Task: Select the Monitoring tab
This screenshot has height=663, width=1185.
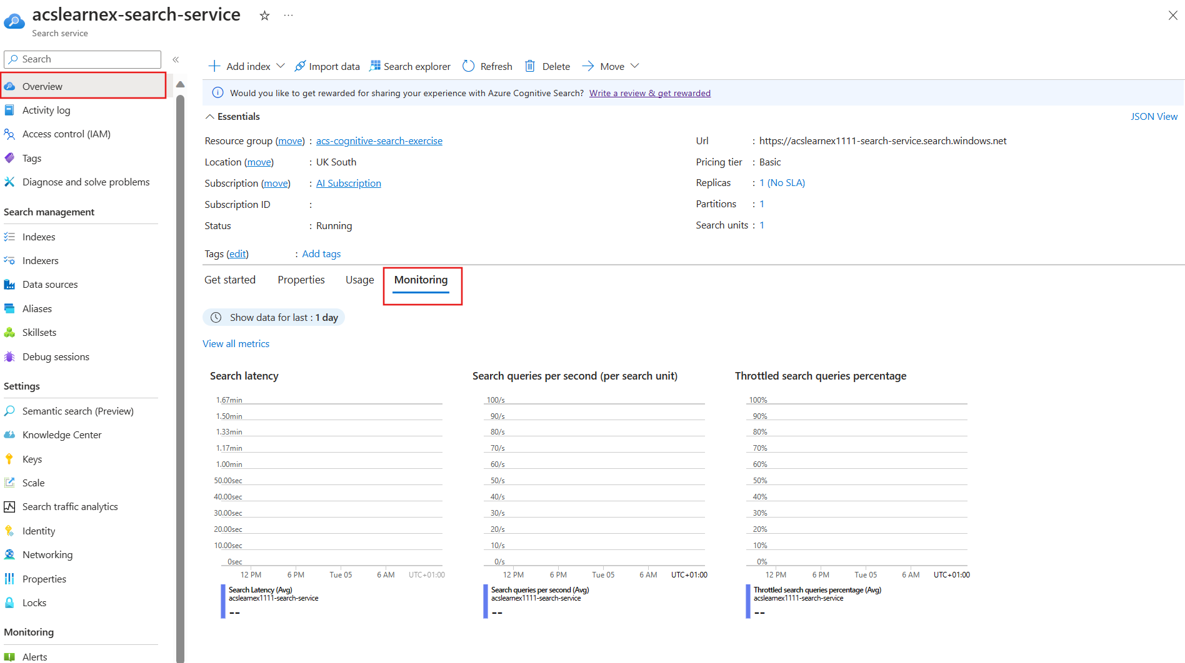Action: [421, 280]
